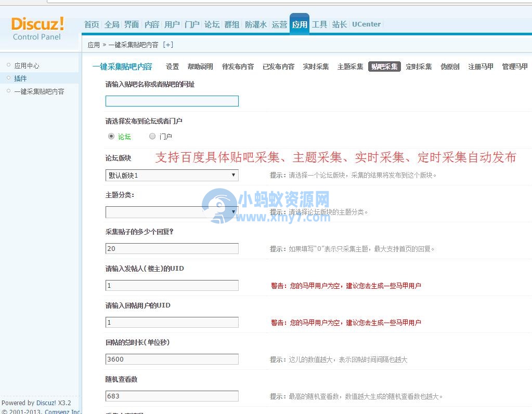The height and width of the screenshot is (414, 532).
Task: Open the 定时采集 tab
Action: pyautogui.click(x=419, y=66)
